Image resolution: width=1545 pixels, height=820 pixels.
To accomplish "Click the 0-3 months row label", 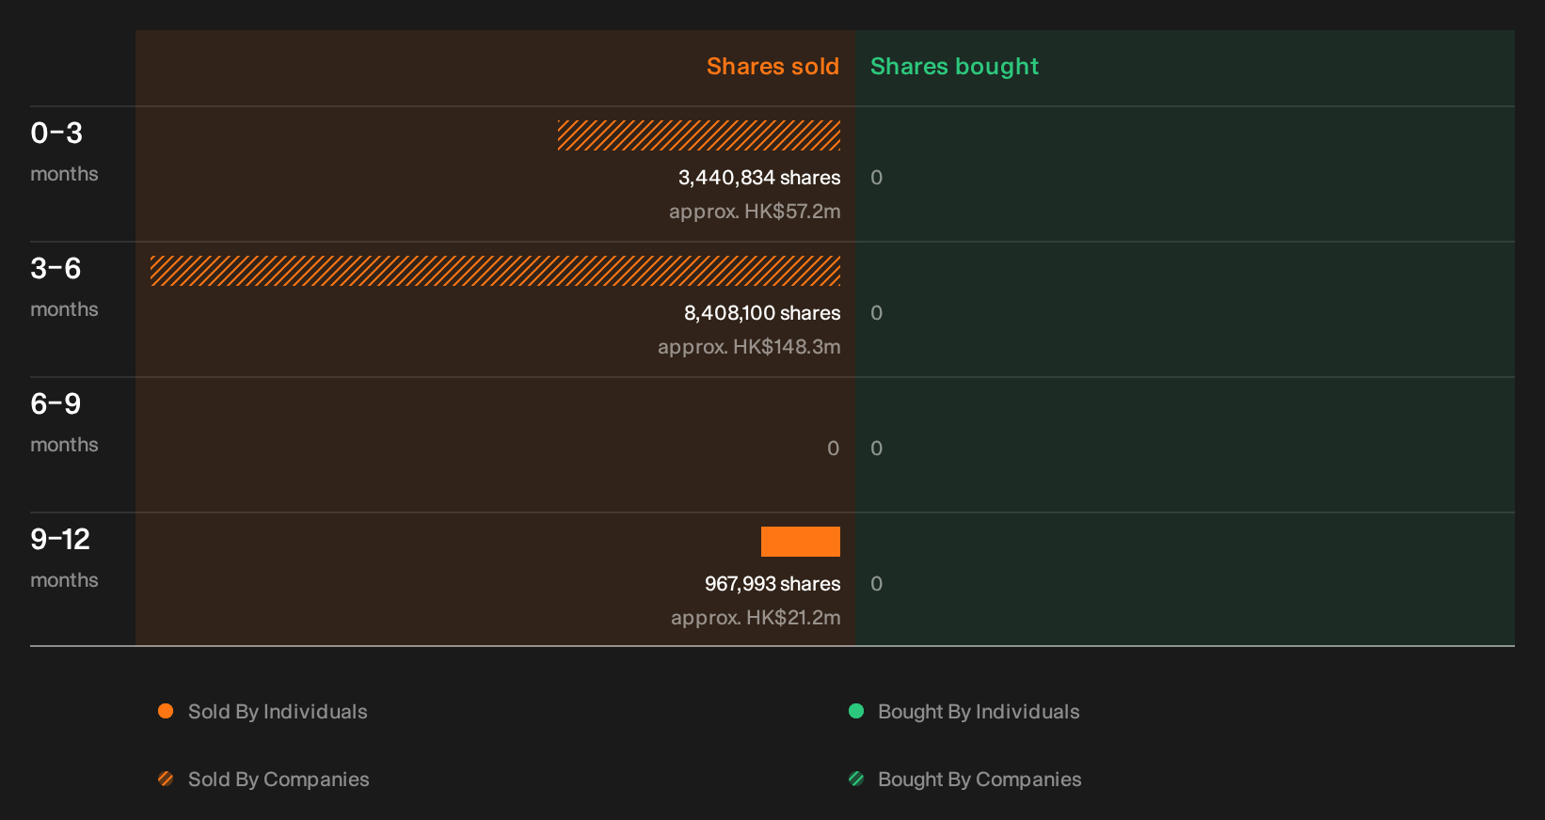I will pos(64,150).
